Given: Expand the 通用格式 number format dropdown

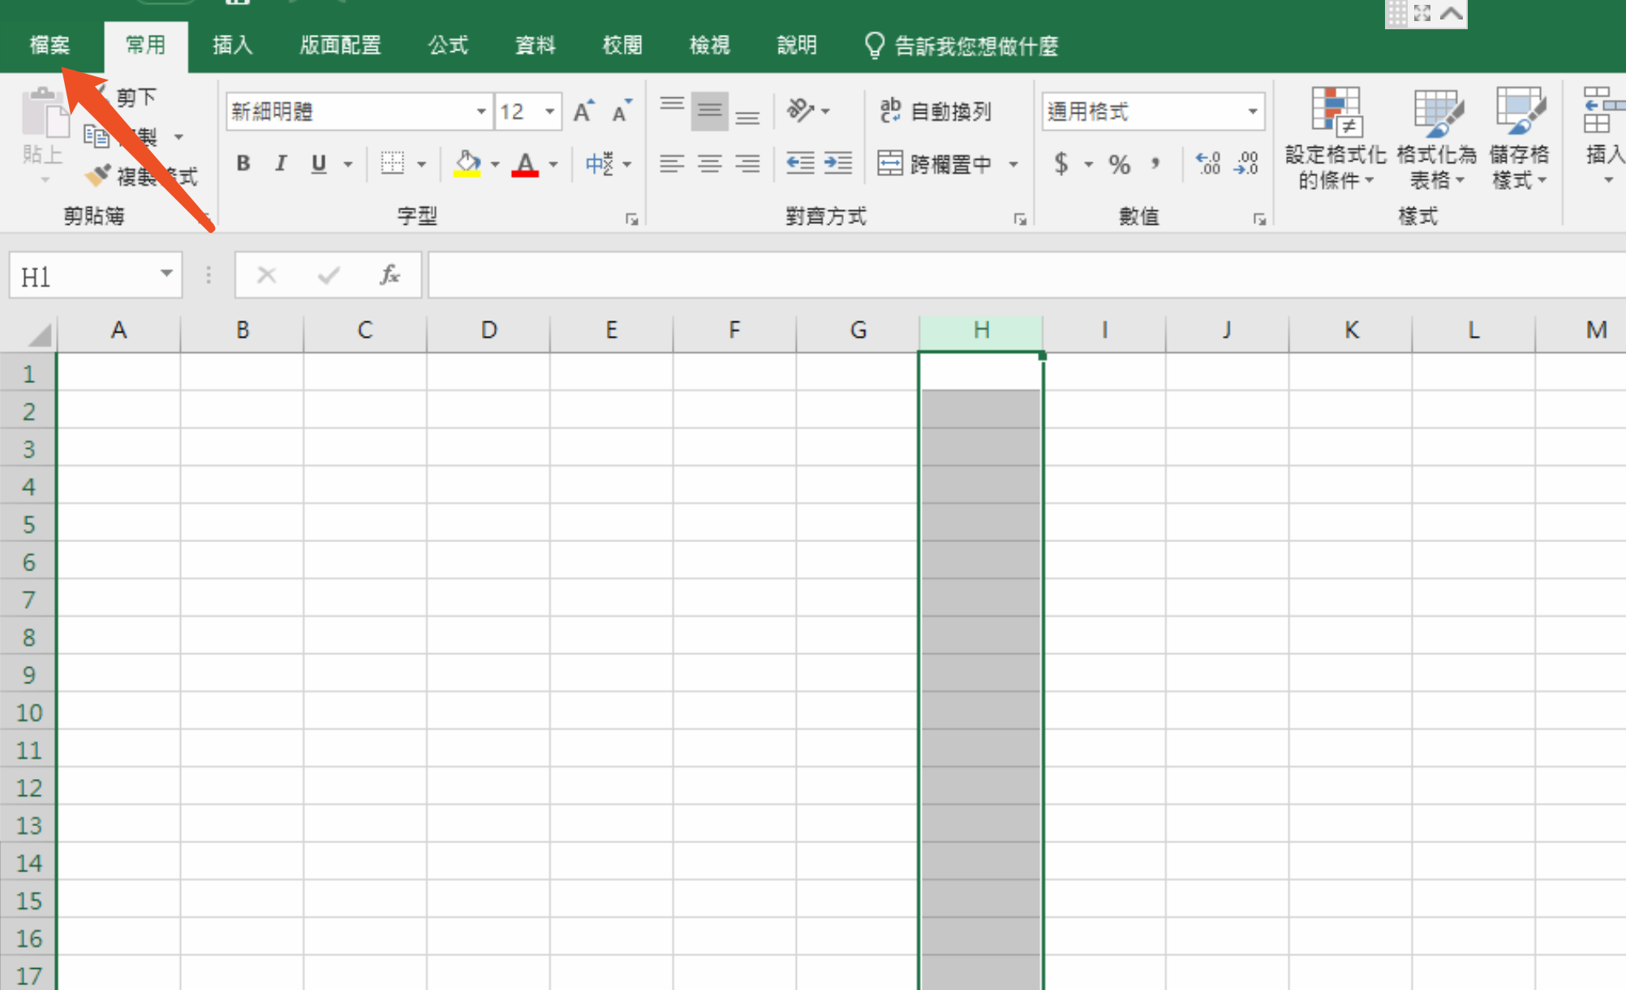Looking at the screenshot, I should (1252, 111).
